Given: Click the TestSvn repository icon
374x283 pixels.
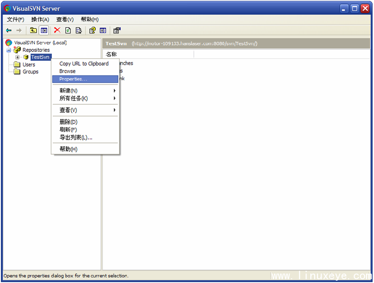Looking at the screenshot, I should click(x=26, y=57).
